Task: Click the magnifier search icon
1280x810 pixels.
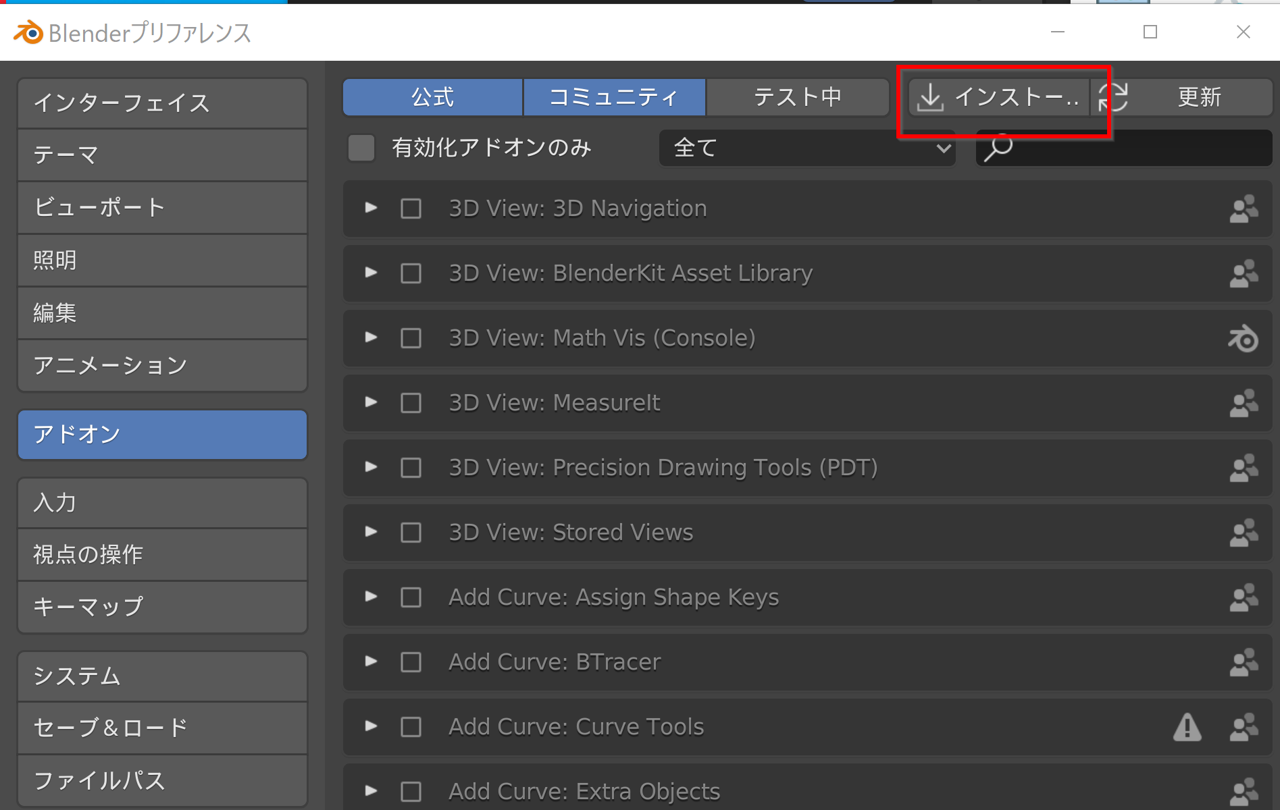Action: 998,148
